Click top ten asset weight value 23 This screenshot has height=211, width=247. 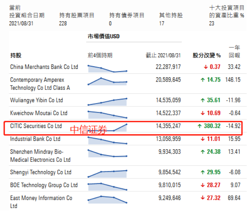(212, 24)
